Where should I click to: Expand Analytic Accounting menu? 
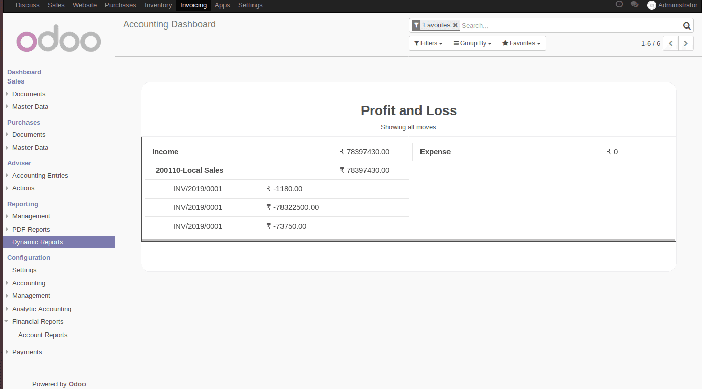pos(42,309)
